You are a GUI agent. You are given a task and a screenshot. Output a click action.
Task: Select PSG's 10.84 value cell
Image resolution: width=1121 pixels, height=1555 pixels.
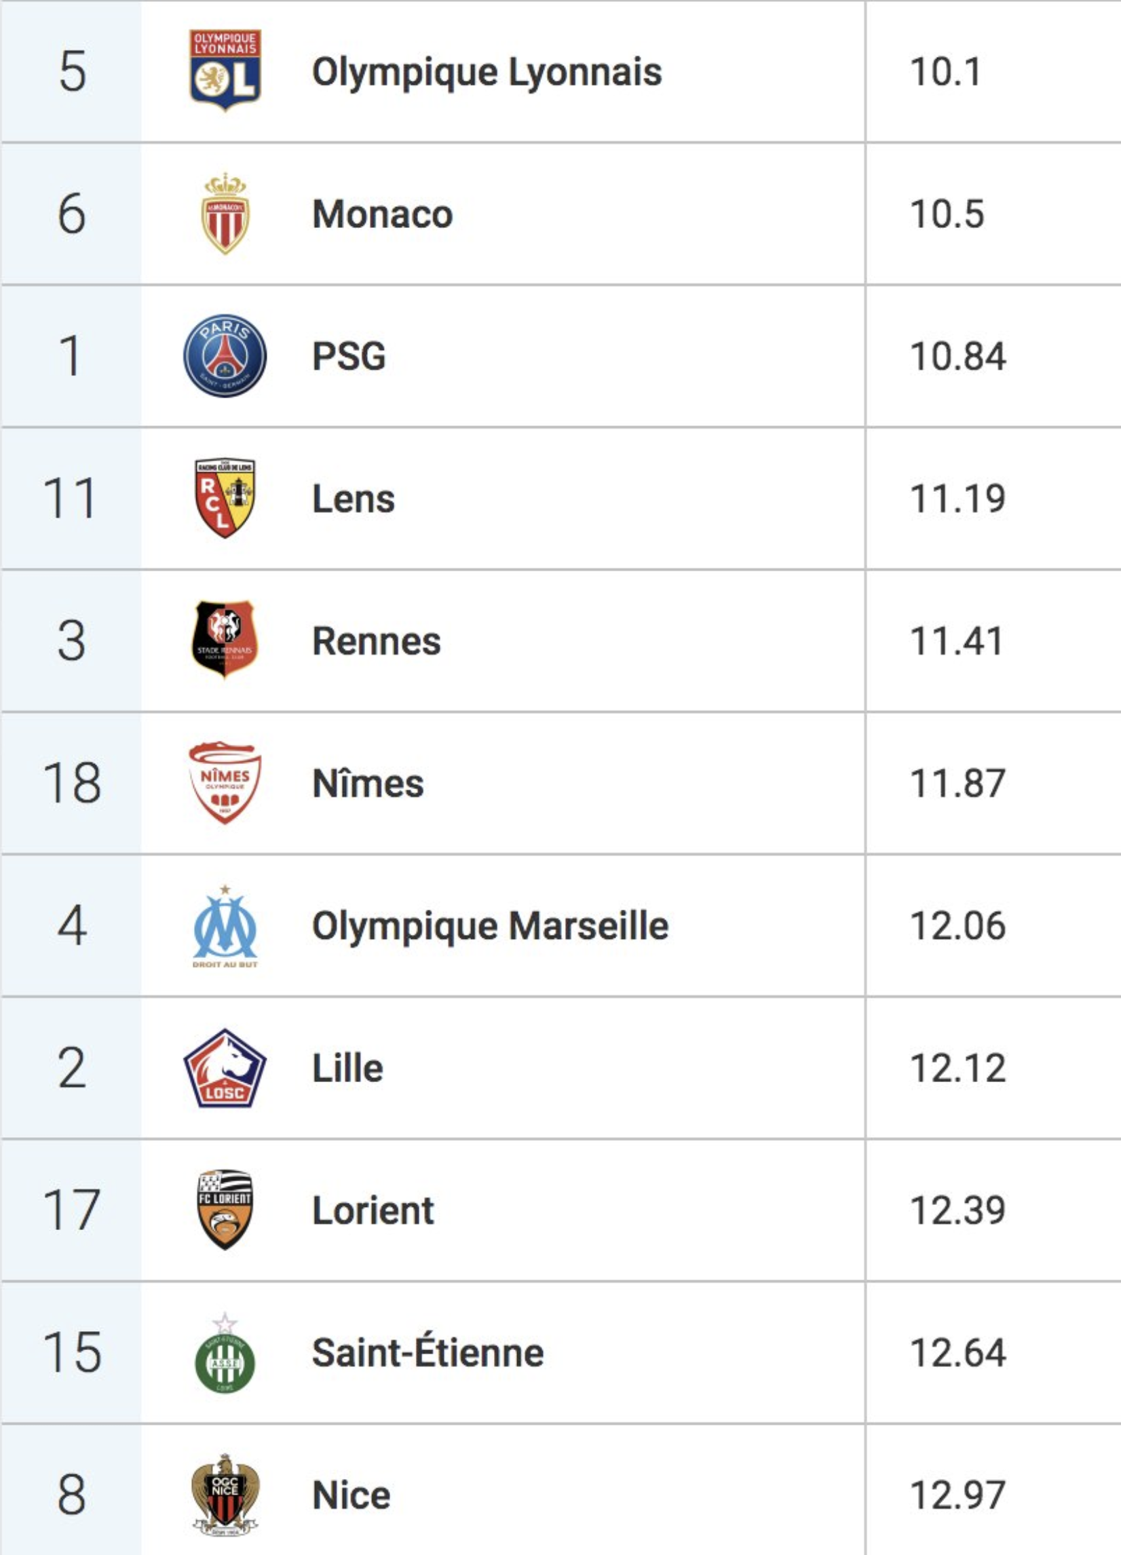[993, 357]
